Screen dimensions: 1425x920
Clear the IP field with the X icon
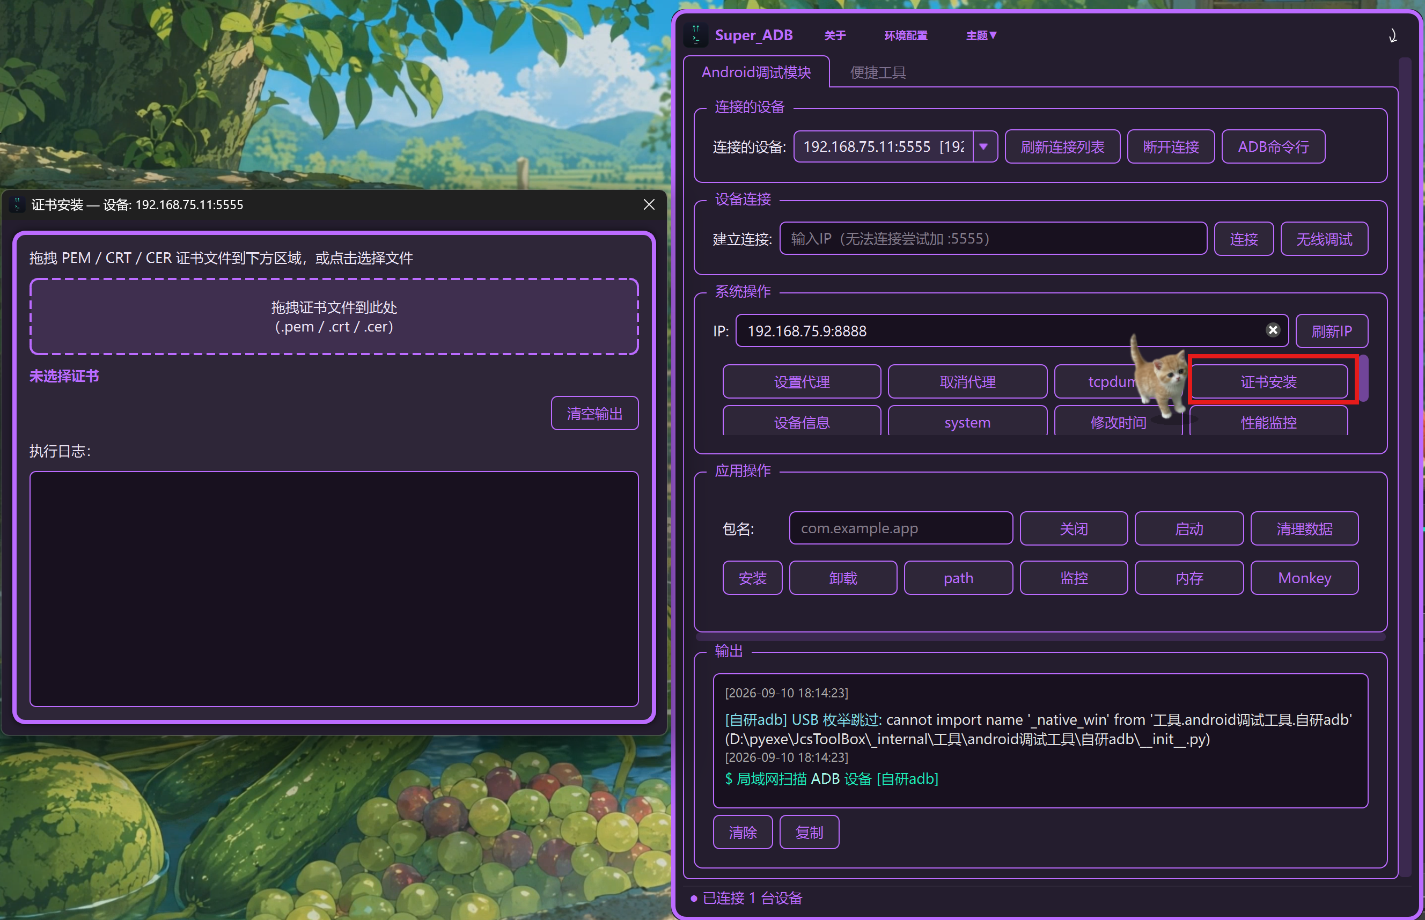[x=1273, y=330]
